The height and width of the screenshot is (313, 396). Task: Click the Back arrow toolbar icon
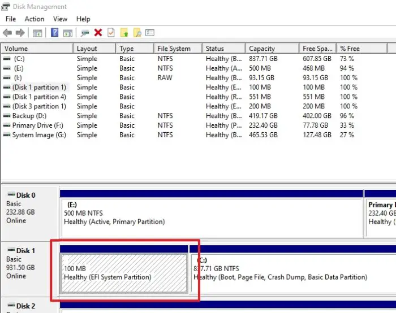7,33
